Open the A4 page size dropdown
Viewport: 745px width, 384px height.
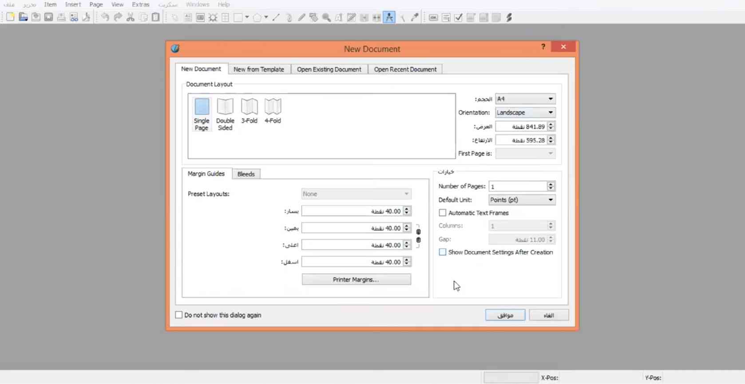coord(525,99)
